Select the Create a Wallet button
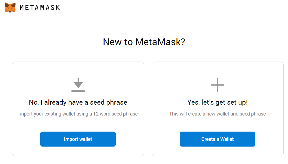This screenshot has width=288, height=164. coord(217,139)
